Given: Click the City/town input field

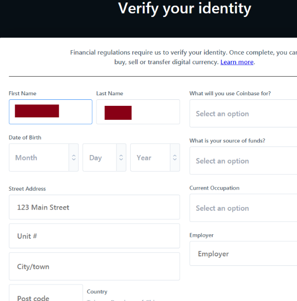Looking at the screenshot, I should pos(94,266).
